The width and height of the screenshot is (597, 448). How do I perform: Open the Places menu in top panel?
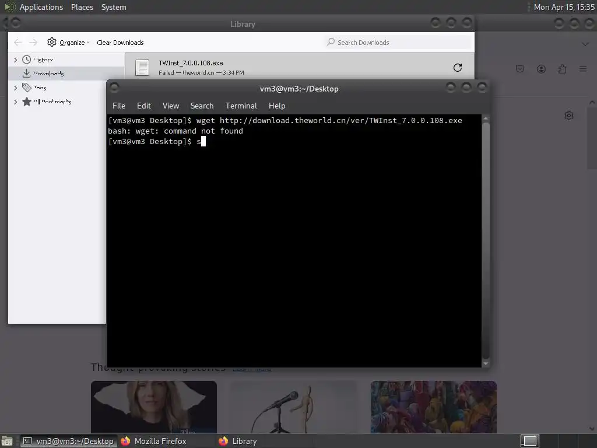pyautogui.click(x=82, y=7)
